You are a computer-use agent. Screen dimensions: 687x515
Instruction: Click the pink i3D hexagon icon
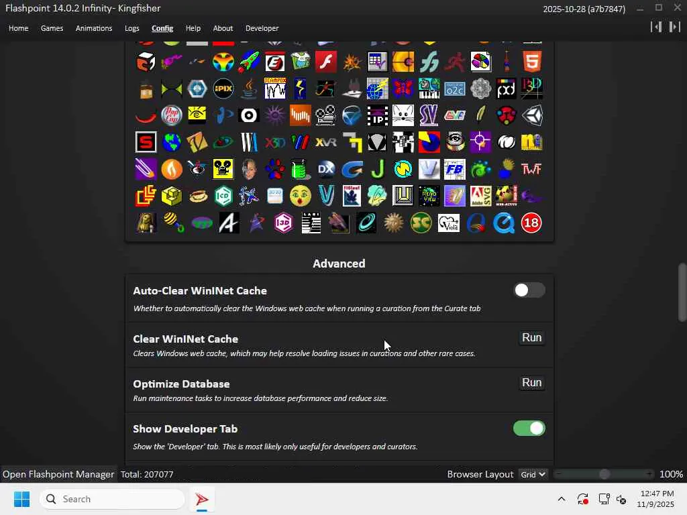284,223
